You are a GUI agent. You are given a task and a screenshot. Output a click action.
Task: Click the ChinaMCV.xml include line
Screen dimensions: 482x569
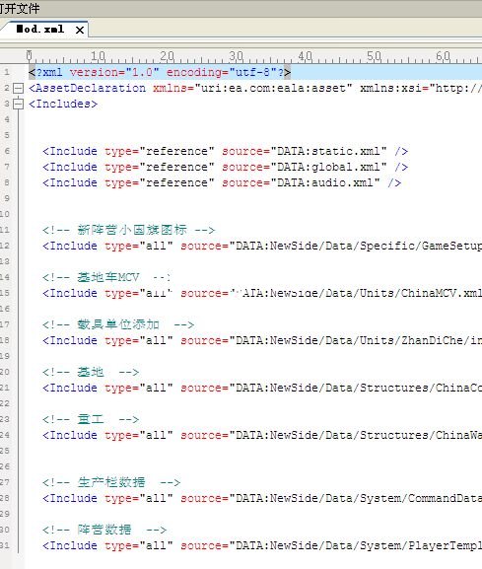[262, 293]
